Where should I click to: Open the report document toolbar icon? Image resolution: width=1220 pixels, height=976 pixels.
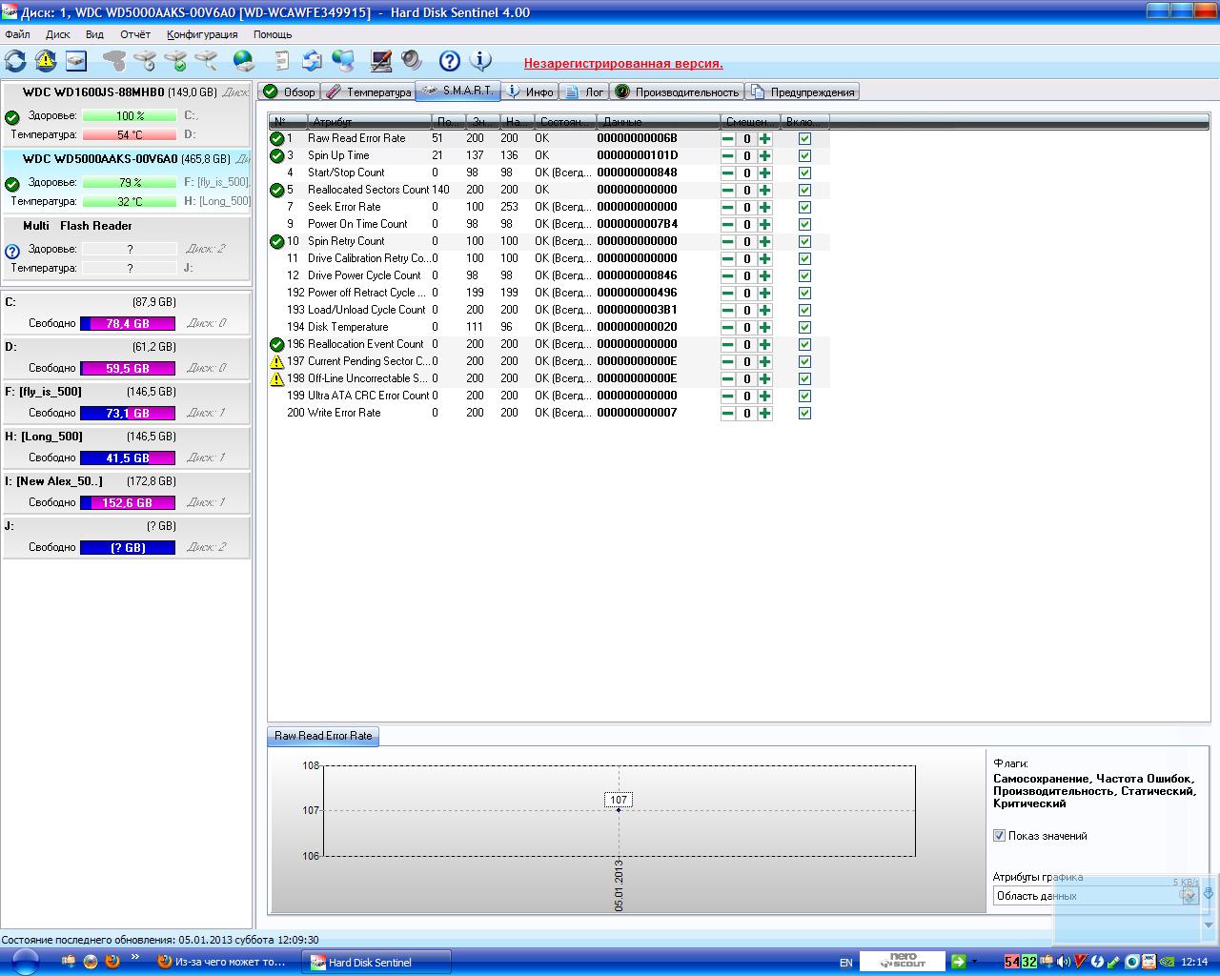pos(282,61)
